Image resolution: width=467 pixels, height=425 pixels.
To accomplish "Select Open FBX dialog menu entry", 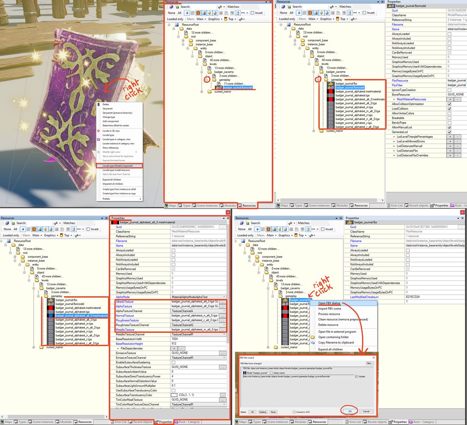I will pyautogui.click(x=329, y=303).
